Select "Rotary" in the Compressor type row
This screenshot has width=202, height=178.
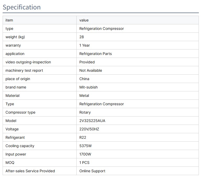[x=85, y=112]
